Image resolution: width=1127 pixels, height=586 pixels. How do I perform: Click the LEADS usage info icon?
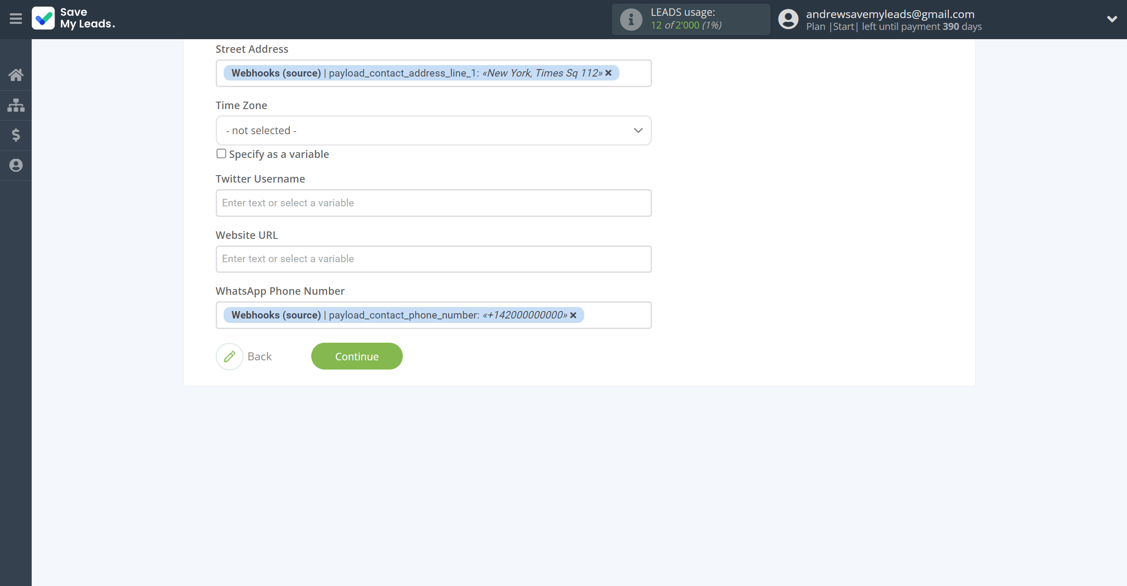pos(631,19)
